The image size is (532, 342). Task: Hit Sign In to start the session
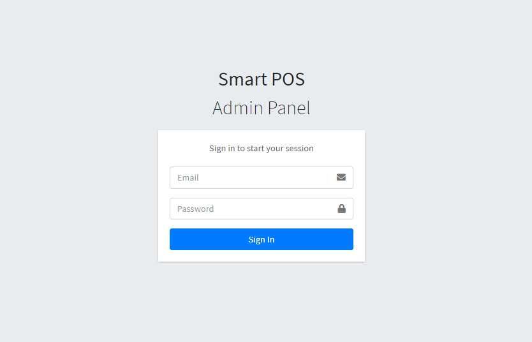(x=262, y=239)
